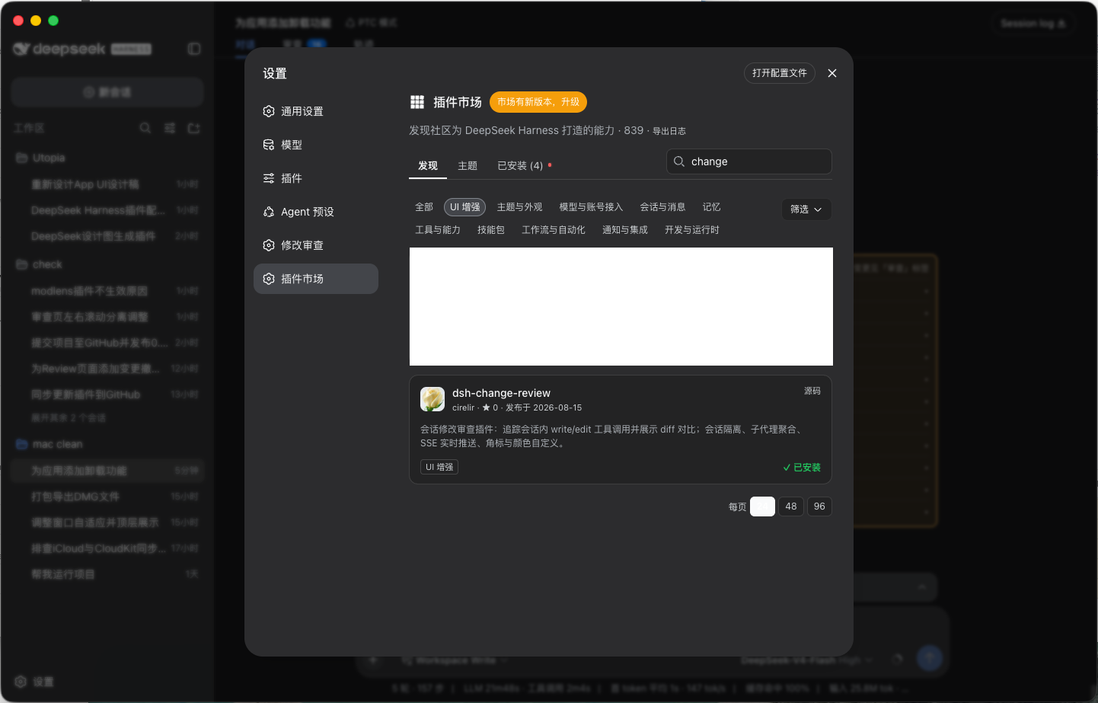The image size is (1098, 703).
Task: Open 修改审查 settings section
Action: pyautogui.click(x=315, y=245)
